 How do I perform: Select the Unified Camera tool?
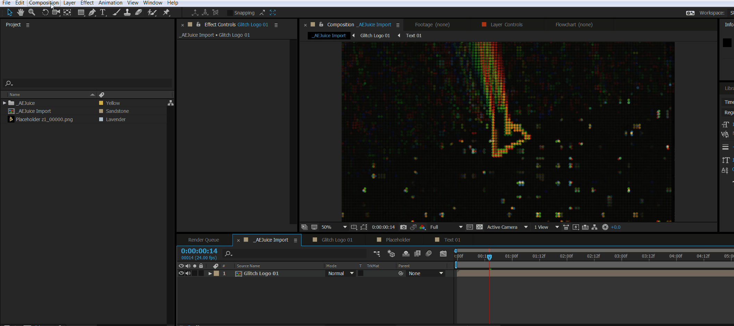pyautogui.click(x=56, y=12)
